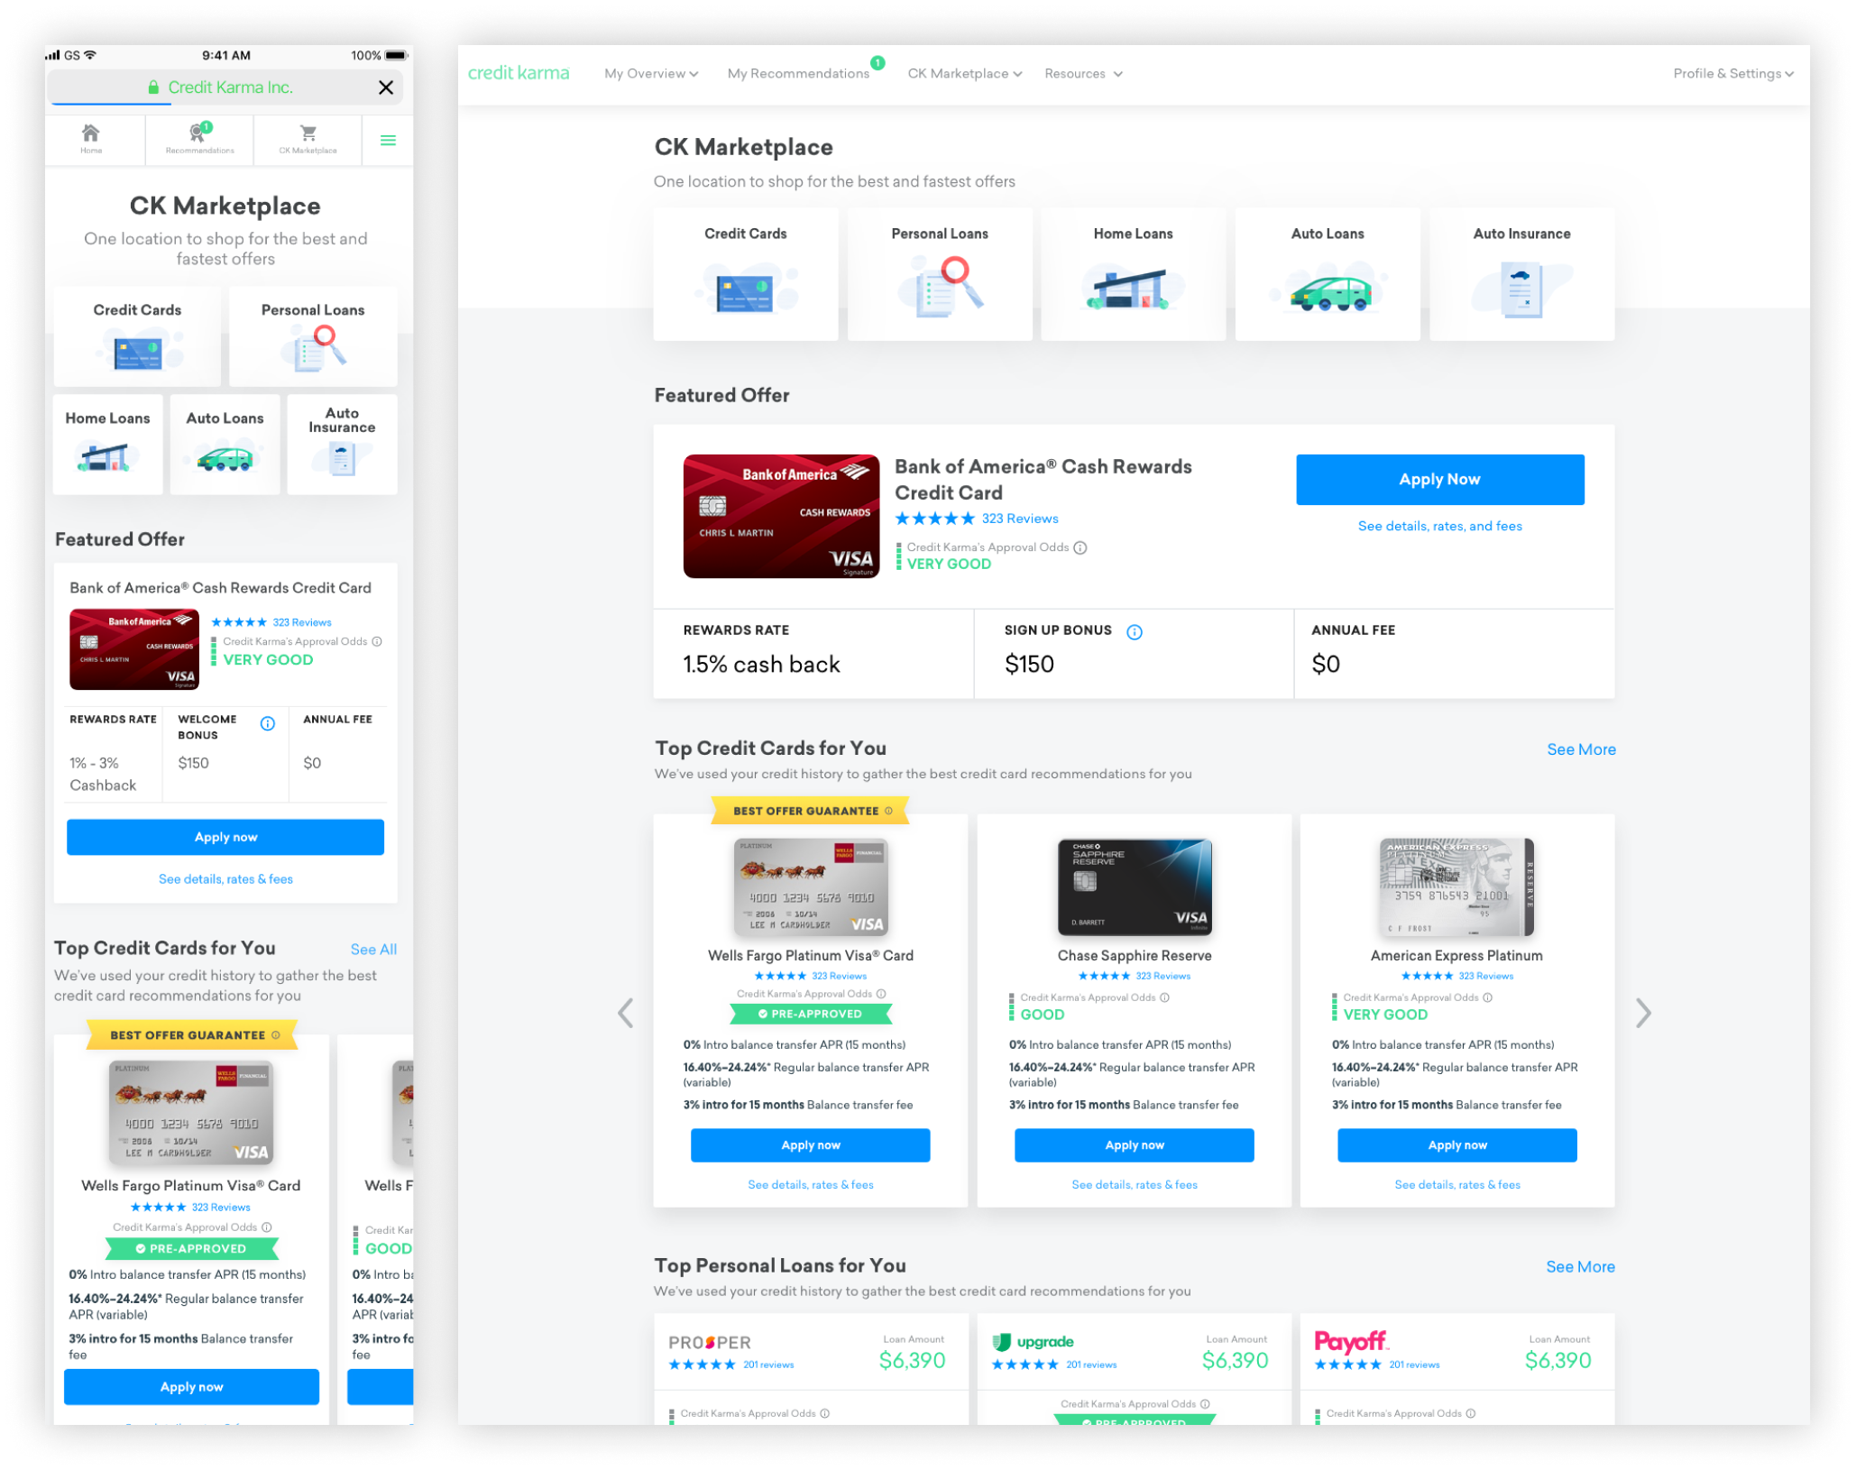Viewport: 1856px width, 1470px height.
Task: Open My Recommendations tab
Action: point(798,74)
